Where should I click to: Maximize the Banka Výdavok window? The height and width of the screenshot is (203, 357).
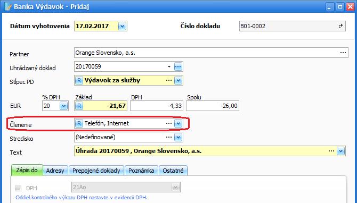click(x=340, y=6)
